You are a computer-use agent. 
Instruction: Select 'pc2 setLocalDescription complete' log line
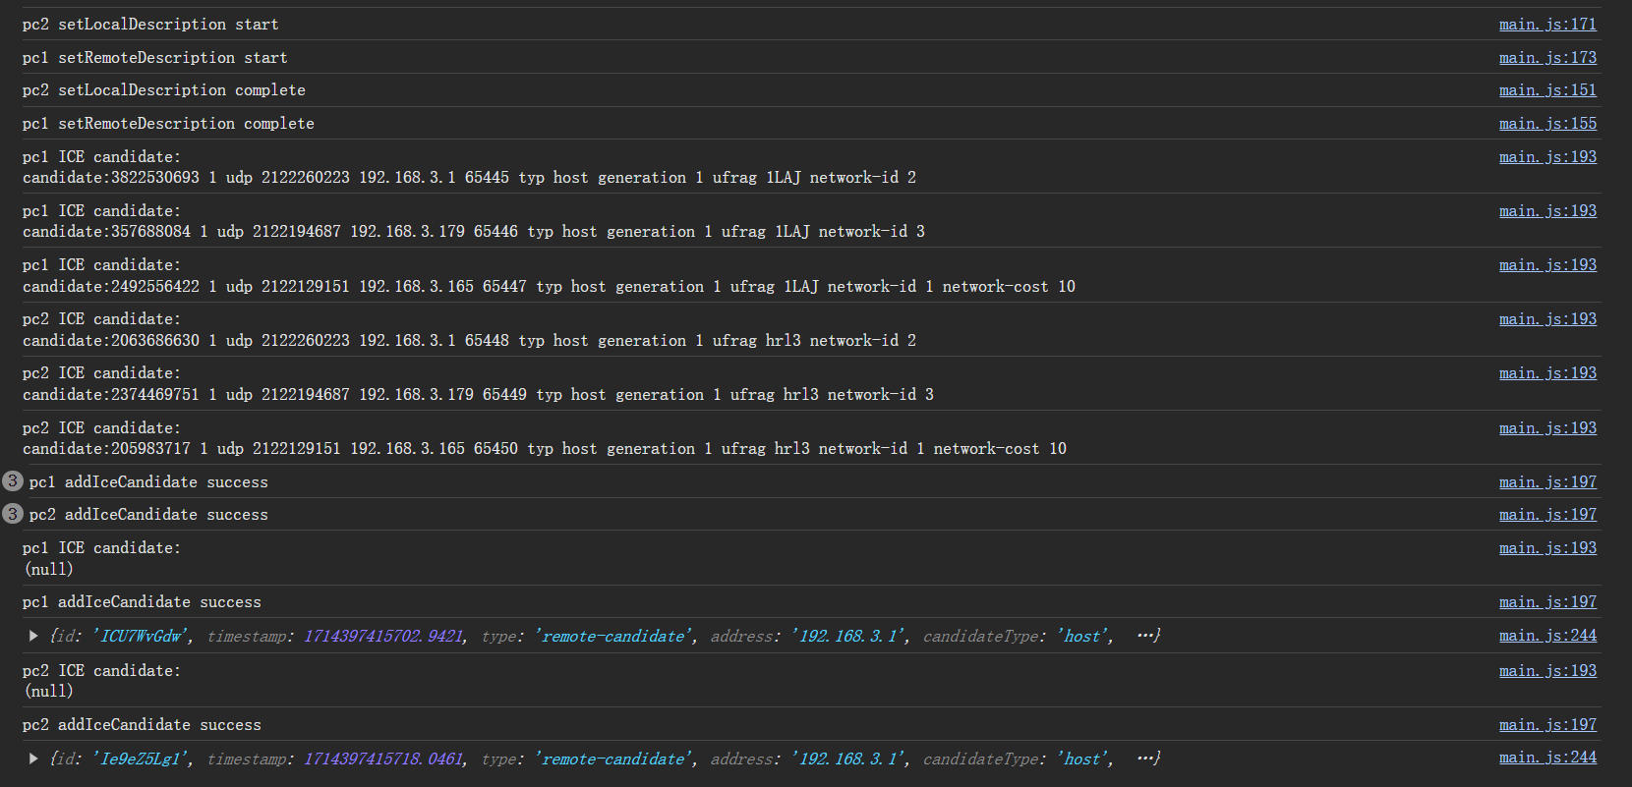[x=164, y=89]
